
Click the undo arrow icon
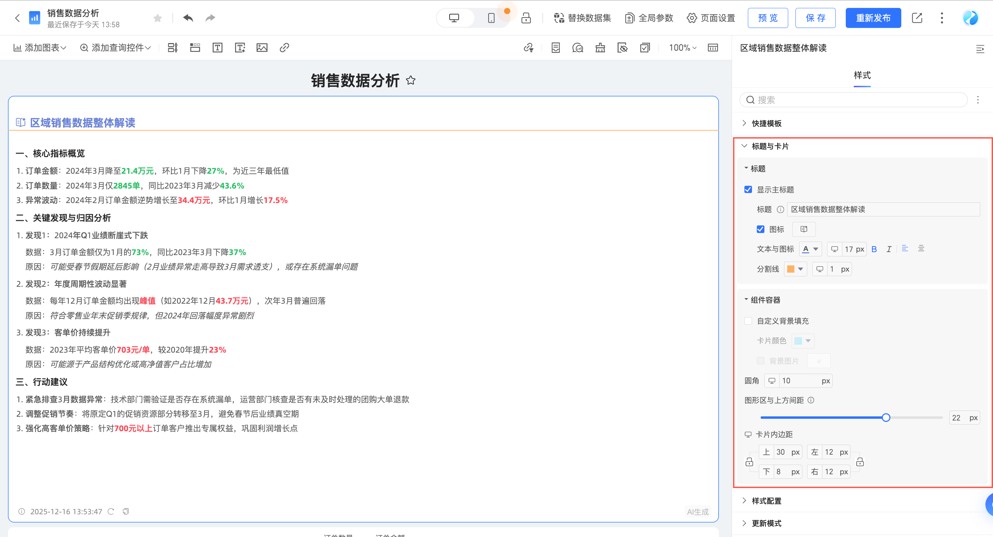[188, 18]
